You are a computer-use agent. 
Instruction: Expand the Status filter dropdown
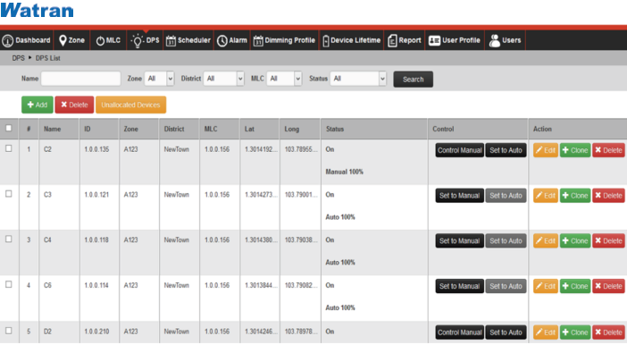(x=358, y=79)
